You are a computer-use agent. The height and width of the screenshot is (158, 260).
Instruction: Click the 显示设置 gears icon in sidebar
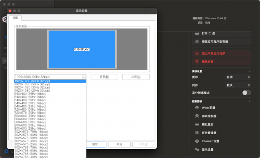pos(197,150)
